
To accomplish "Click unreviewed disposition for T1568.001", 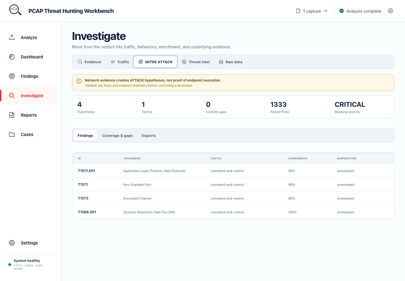I will click(x=345, y=212).
